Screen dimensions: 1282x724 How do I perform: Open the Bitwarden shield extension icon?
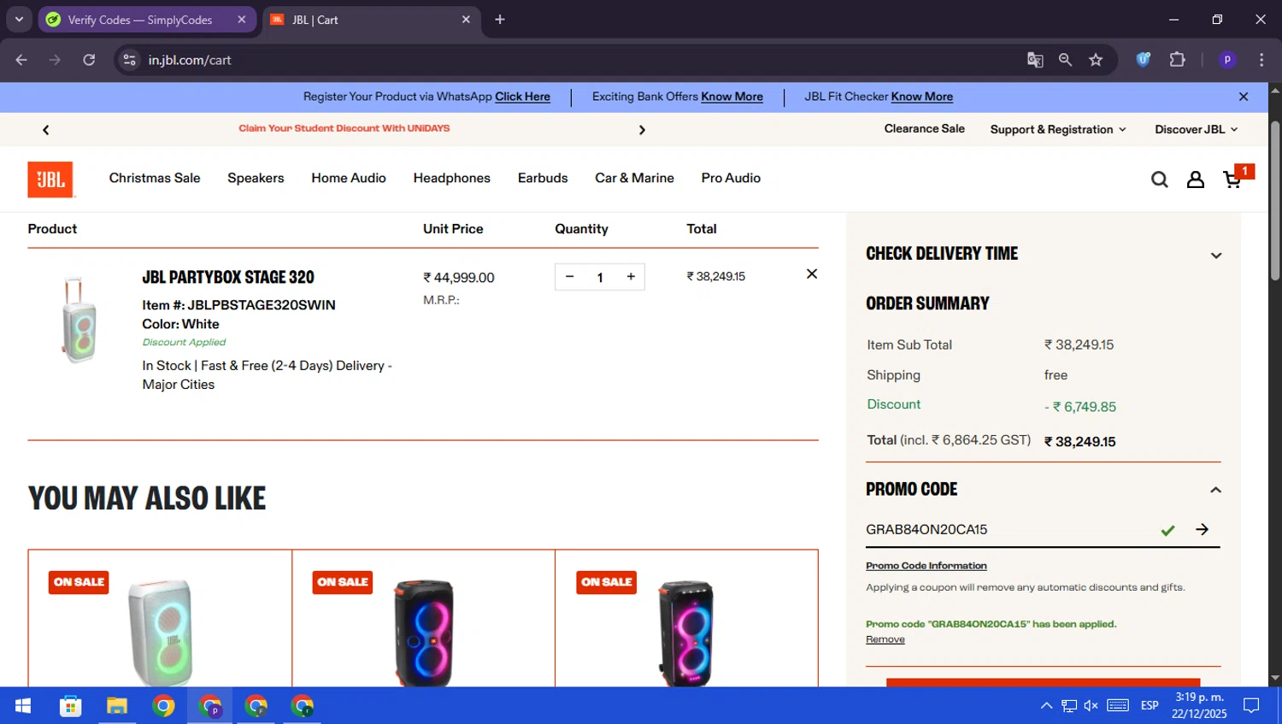point(1144,60)
